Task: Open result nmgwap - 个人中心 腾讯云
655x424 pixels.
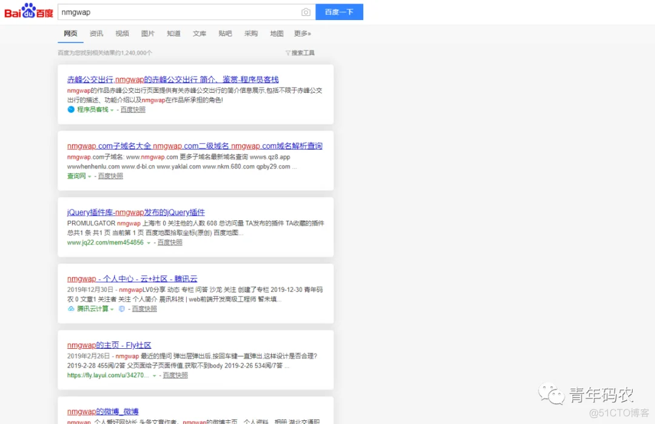Action: point(132,278)
